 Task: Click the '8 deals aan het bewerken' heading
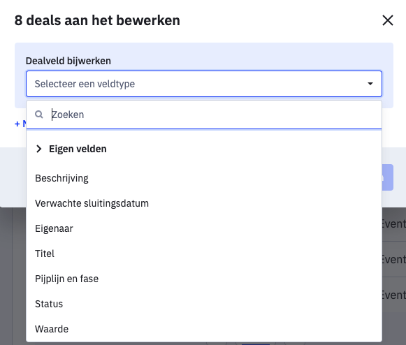tap(97, 20)
